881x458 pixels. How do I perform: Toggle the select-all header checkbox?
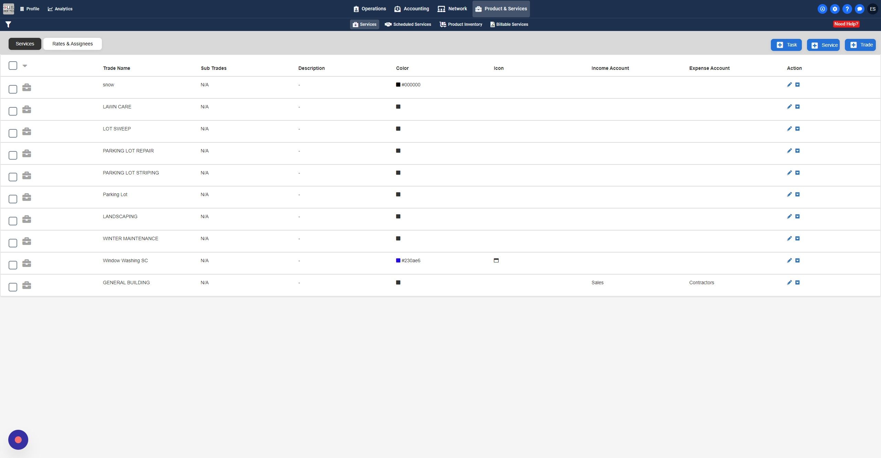point(13,65)
